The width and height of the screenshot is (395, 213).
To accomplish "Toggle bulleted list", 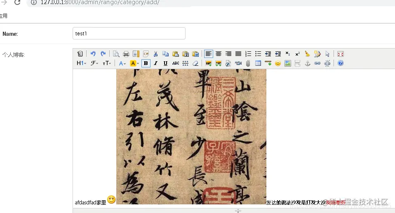I will click(x=258, y=54).
